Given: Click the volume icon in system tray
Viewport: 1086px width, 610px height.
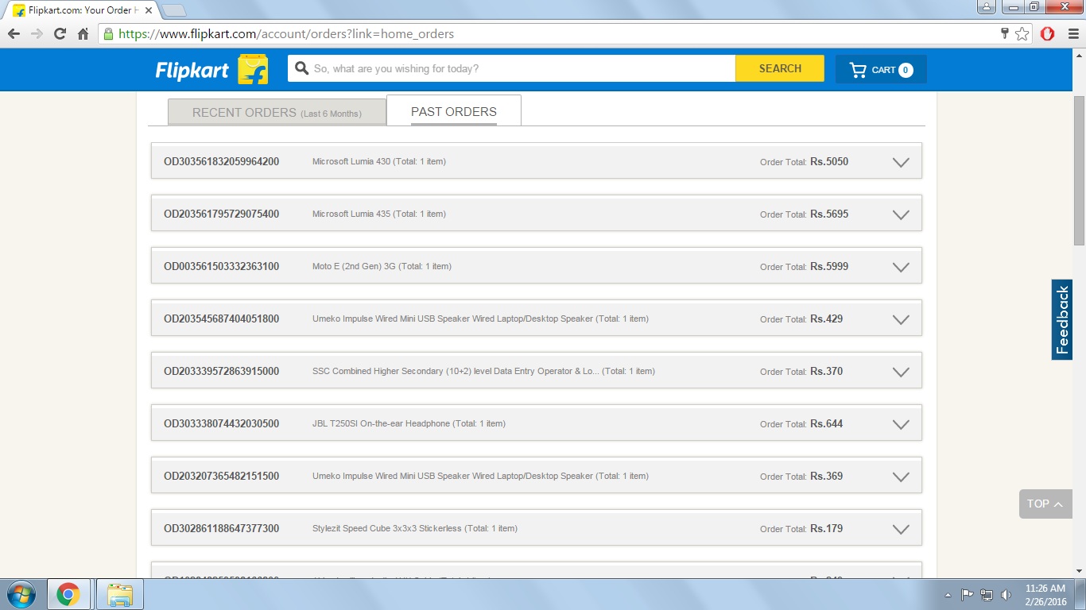Looking at the screenshot, I should (1006, 595).
